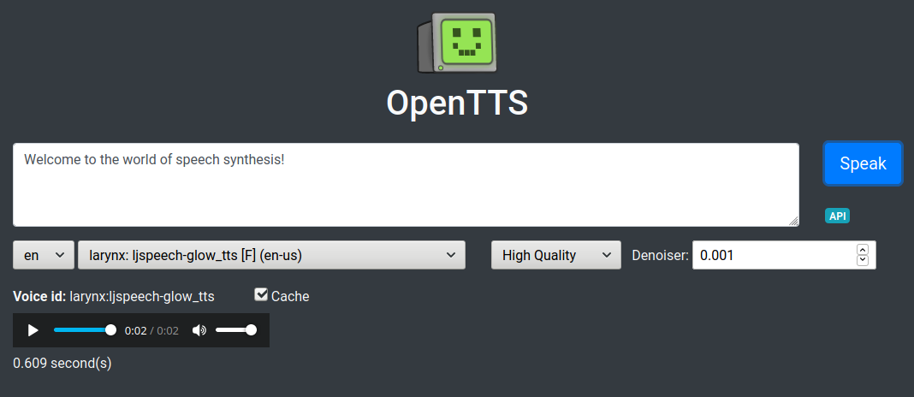Click the text area resize handle

point(793,221)
